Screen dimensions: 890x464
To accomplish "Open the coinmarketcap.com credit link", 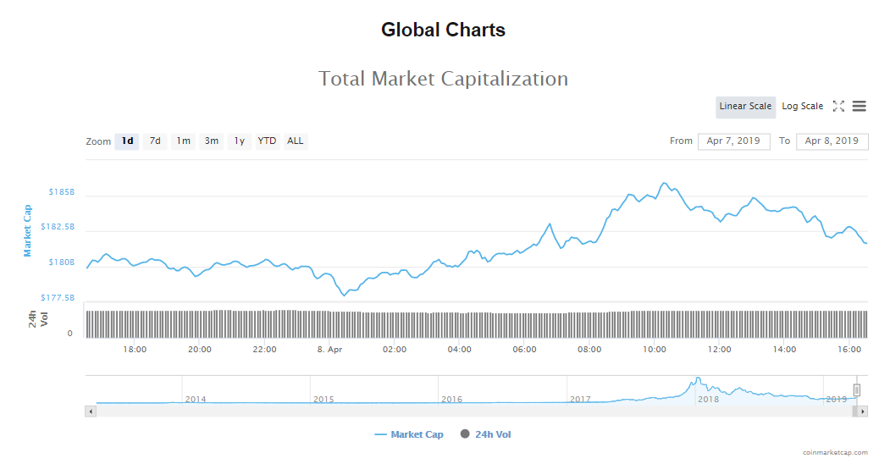I will pos(835,453).
